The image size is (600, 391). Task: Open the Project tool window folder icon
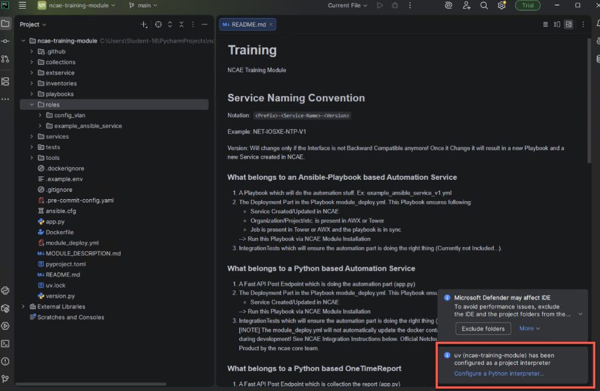(x=5, y=24)
